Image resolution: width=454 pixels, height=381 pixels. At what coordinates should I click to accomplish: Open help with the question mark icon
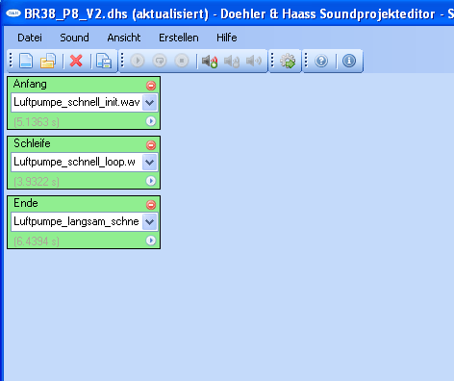tap(321, 61)
